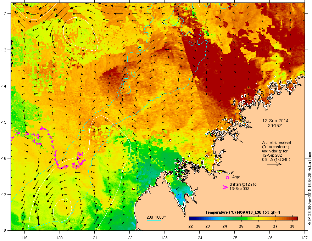Click the time label 20:15Z

tap(275, 126)
